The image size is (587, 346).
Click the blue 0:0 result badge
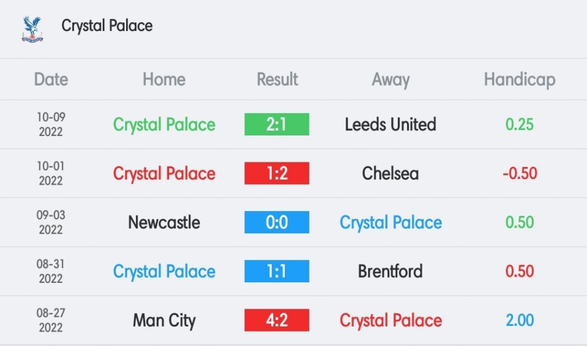pyautogui.click(x=277, y=222)
